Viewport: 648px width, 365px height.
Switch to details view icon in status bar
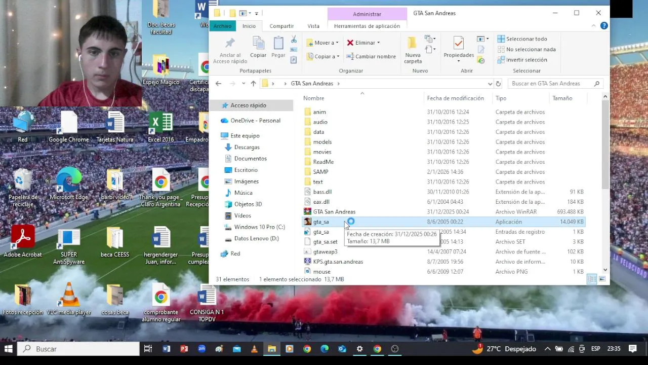592,279
